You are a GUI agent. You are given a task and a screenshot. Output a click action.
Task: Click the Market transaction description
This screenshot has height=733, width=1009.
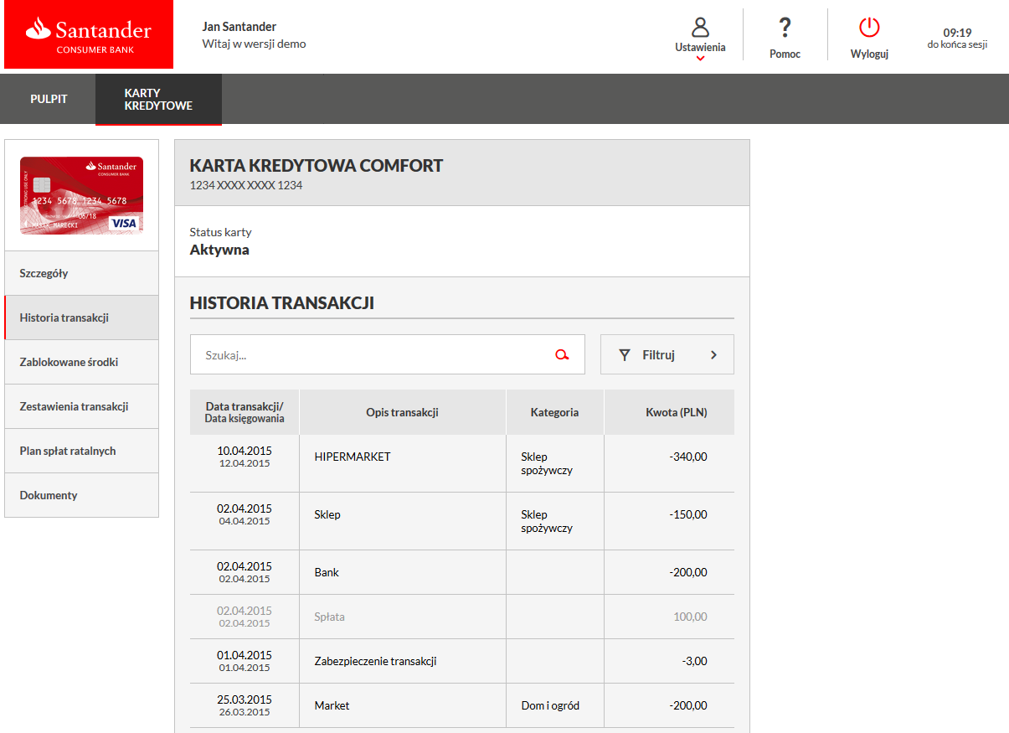[x=332, y=705]
